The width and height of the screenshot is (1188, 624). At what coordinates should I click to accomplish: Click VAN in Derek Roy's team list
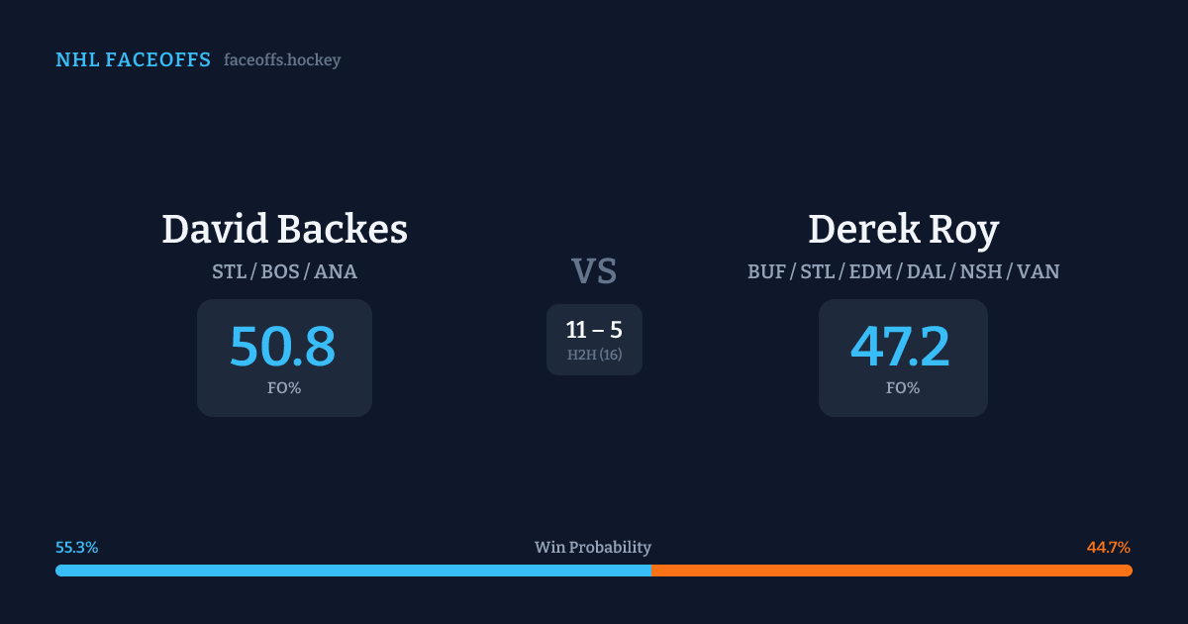[1038, 271]
